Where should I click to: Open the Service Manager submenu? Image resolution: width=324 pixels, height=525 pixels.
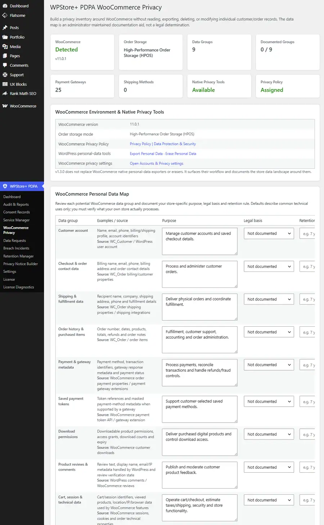pos(17,220)
